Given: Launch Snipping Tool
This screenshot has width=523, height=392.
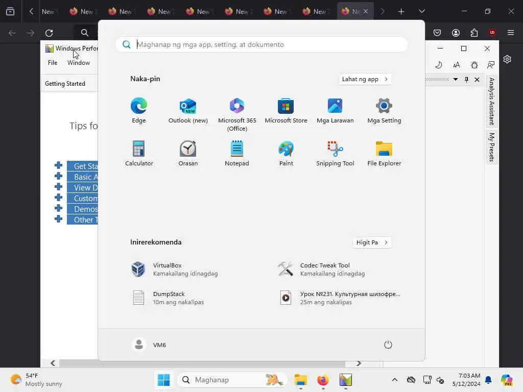Looking at the screenshot, I should tap(335, 153).
